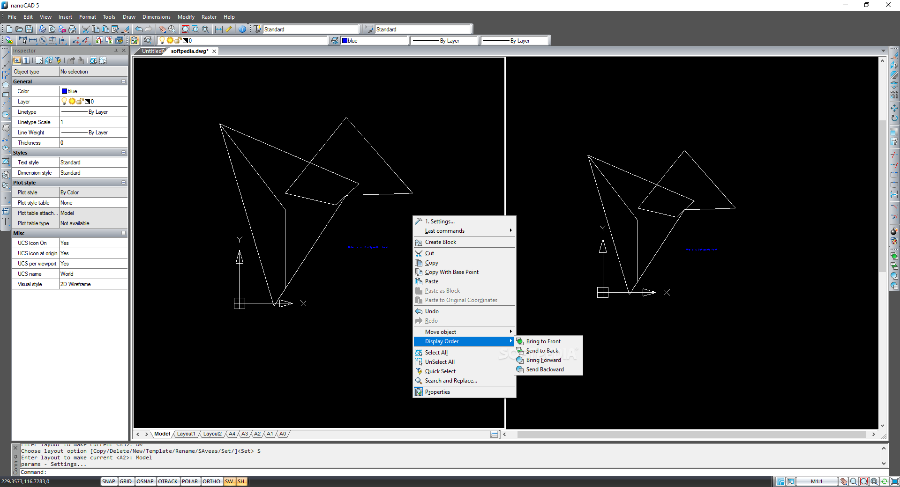Open the Dimensions menu
Screen dimensions: 900x487
157,17
